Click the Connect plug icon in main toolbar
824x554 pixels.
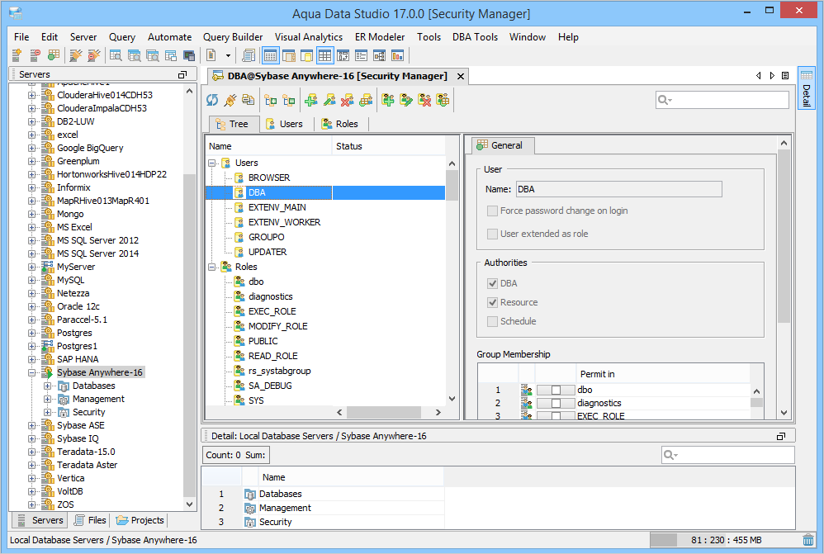76,55
